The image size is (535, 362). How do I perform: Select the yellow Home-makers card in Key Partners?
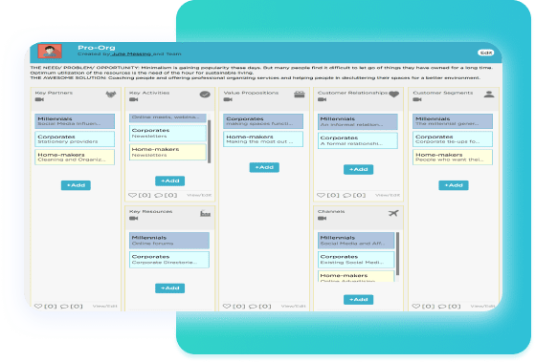[75, 157]
